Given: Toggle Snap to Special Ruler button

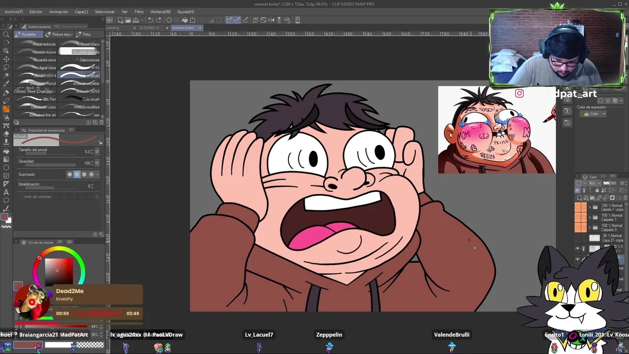Looking at the screenshot, I should coord(237,20).
